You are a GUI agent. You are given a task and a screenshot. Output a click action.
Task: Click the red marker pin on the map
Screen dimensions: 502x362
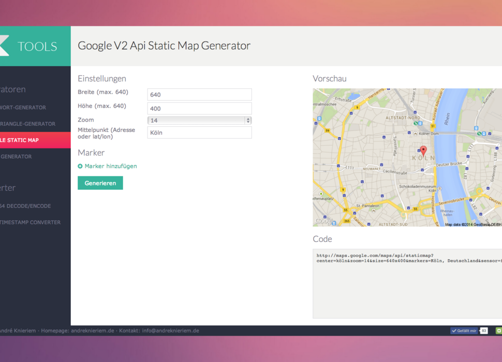[x=423, y=150]
